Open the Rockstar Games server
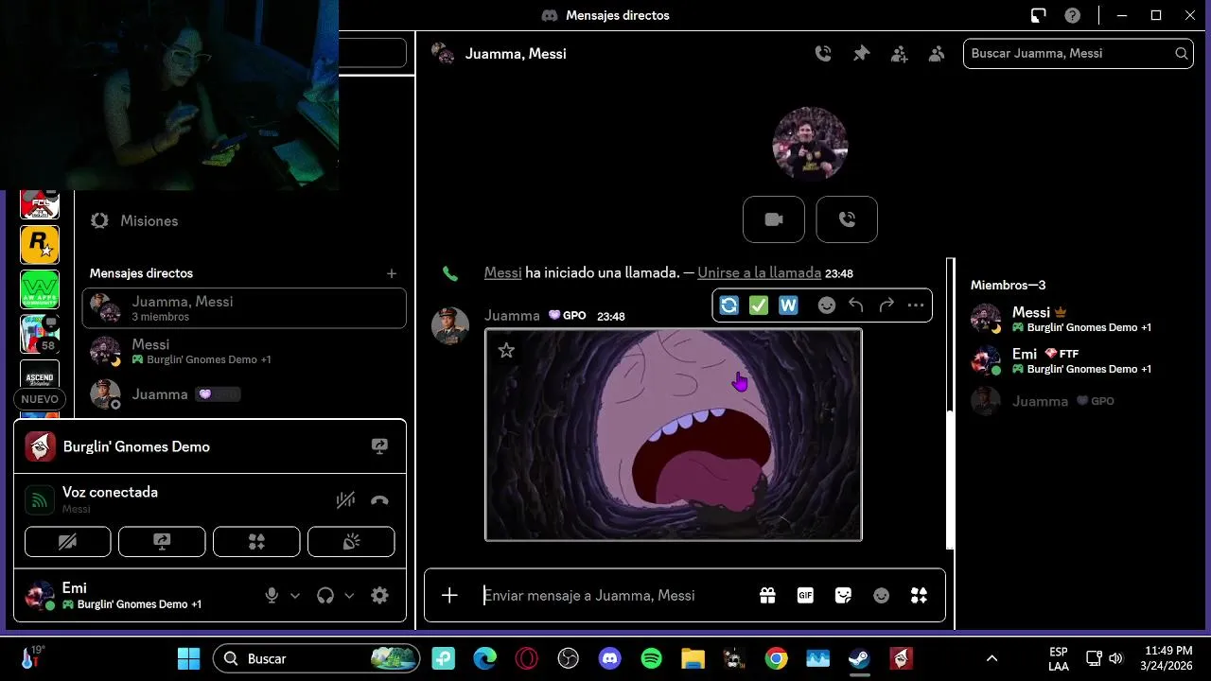This screenshot has width=1211, height=681. (x=40, y=245)
